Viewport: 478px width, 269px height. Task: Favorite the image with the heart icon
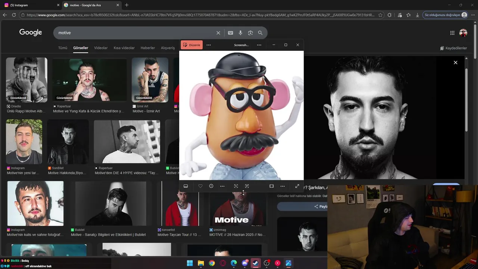click(x=201, y=186)
